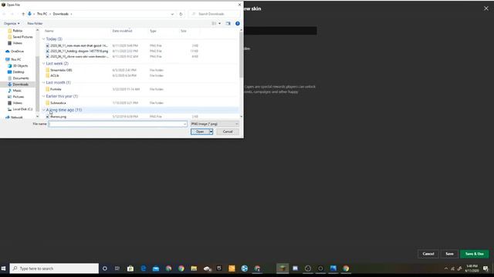Sort files by the Type column

[153, 31]
